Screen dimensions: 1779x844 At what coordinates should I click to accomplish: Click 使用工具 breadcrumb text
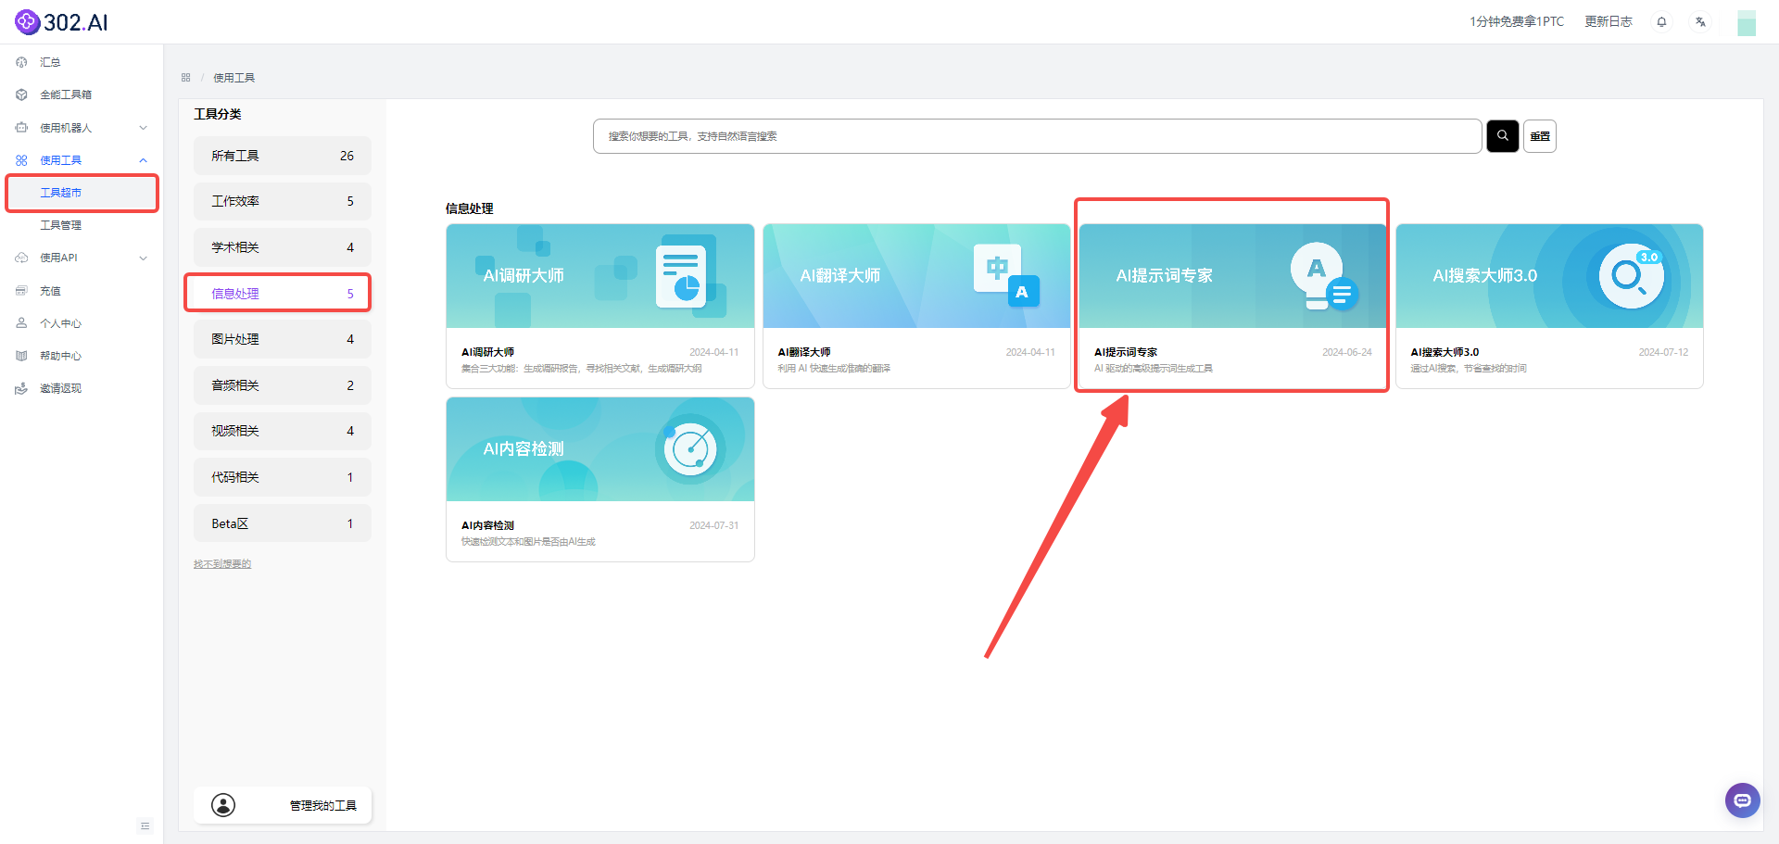click(x=234, y=78)
